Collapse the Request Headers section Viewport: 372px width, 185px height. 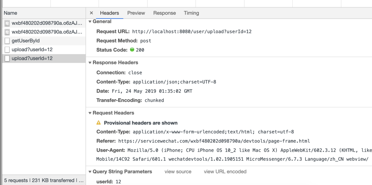90,113
